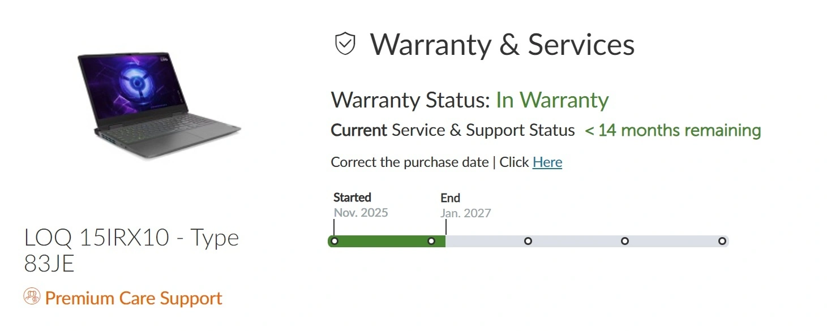This screenshot has height=331, width=827.
Task: Click the shield checkmark icon beside Warranty & Services
Action: [345, 44]
